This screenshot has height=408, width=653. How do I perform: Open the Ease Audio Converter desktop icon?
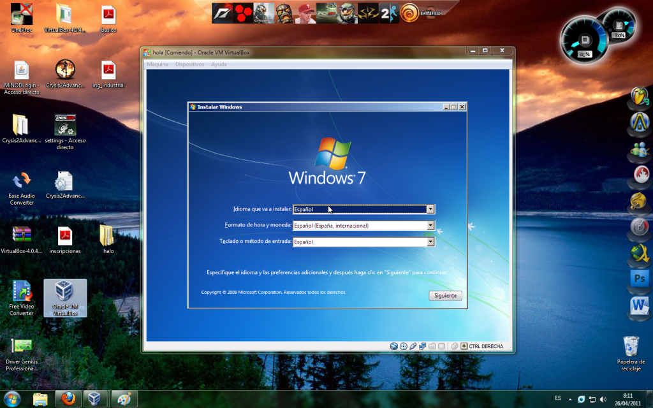coord(22,188)
